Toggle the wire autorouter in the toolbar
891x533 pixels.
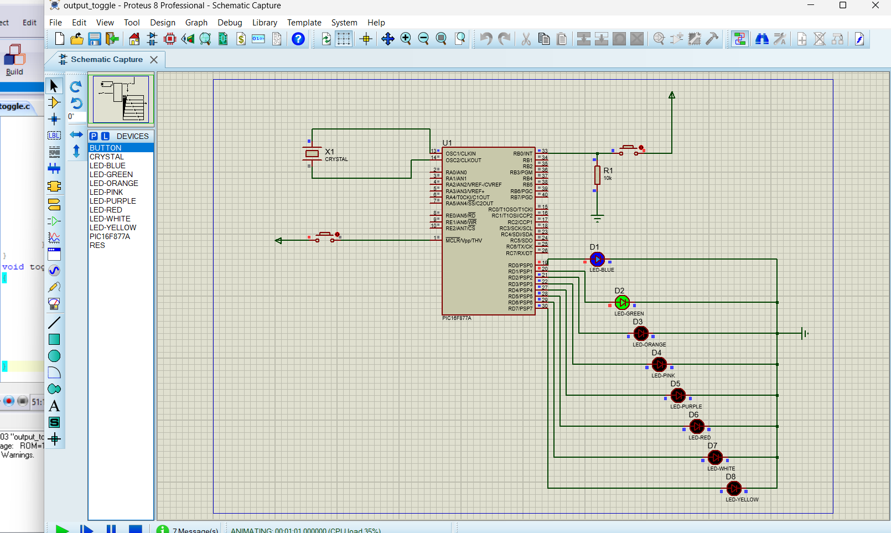(739, 39)
